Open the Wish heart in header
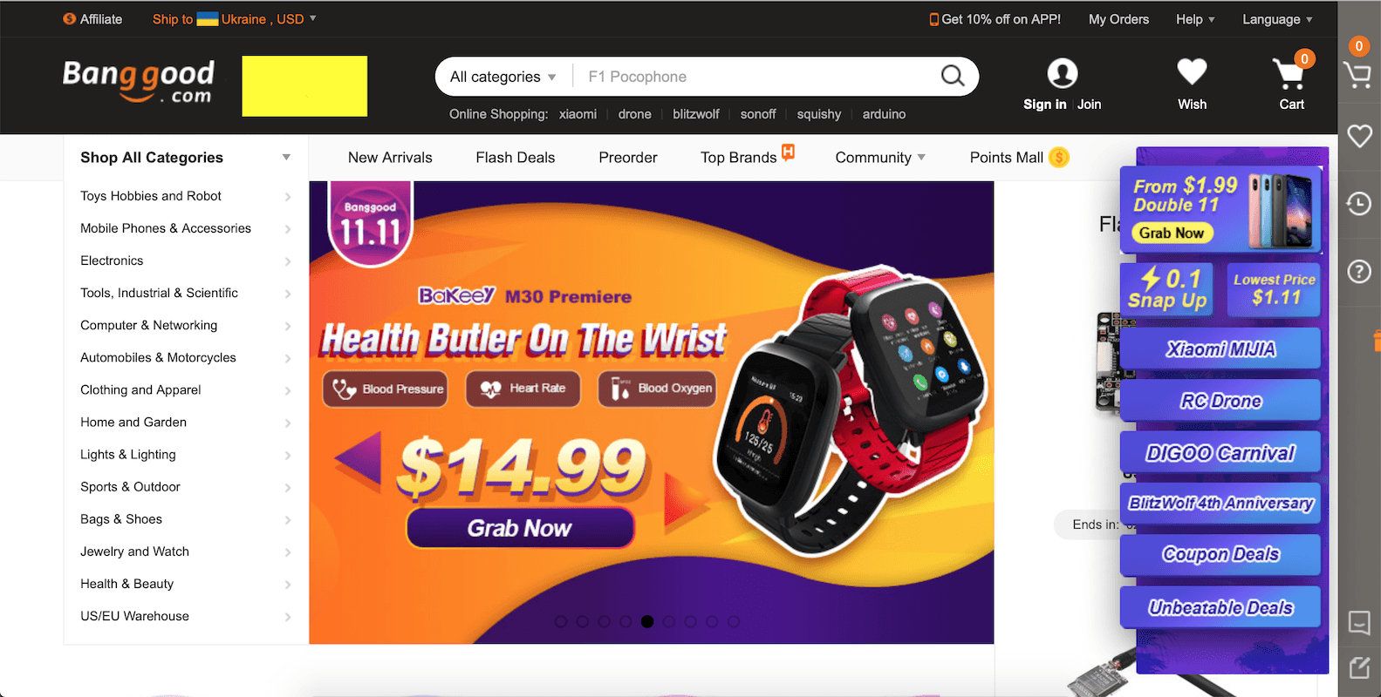The image size is (1381, 697). pyautogui.click(x=1192, y=72)
